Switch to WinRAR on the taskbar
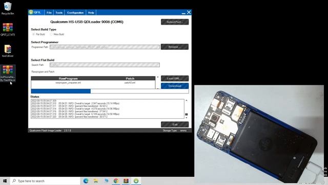The width and height of the screenshot is (328, 185). coord(126,181)
